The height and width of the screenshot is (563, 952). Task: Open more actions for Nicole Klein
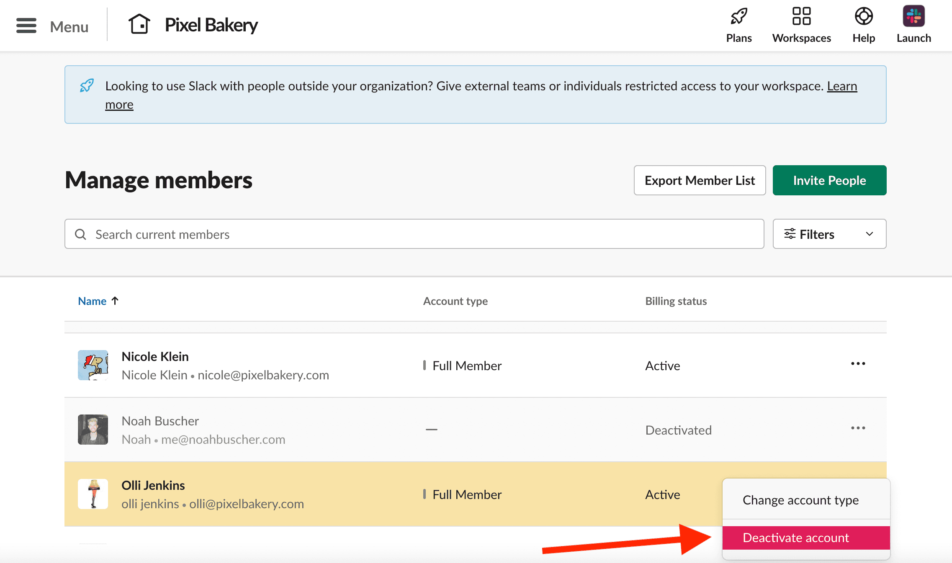click(858, 364)
